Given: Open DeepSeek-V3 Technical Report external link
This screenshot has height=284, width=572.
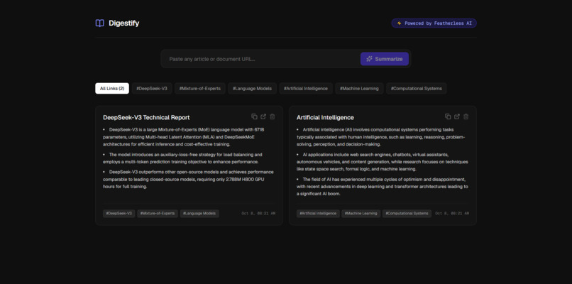Looking at the screenshot, I should (263, 116).
